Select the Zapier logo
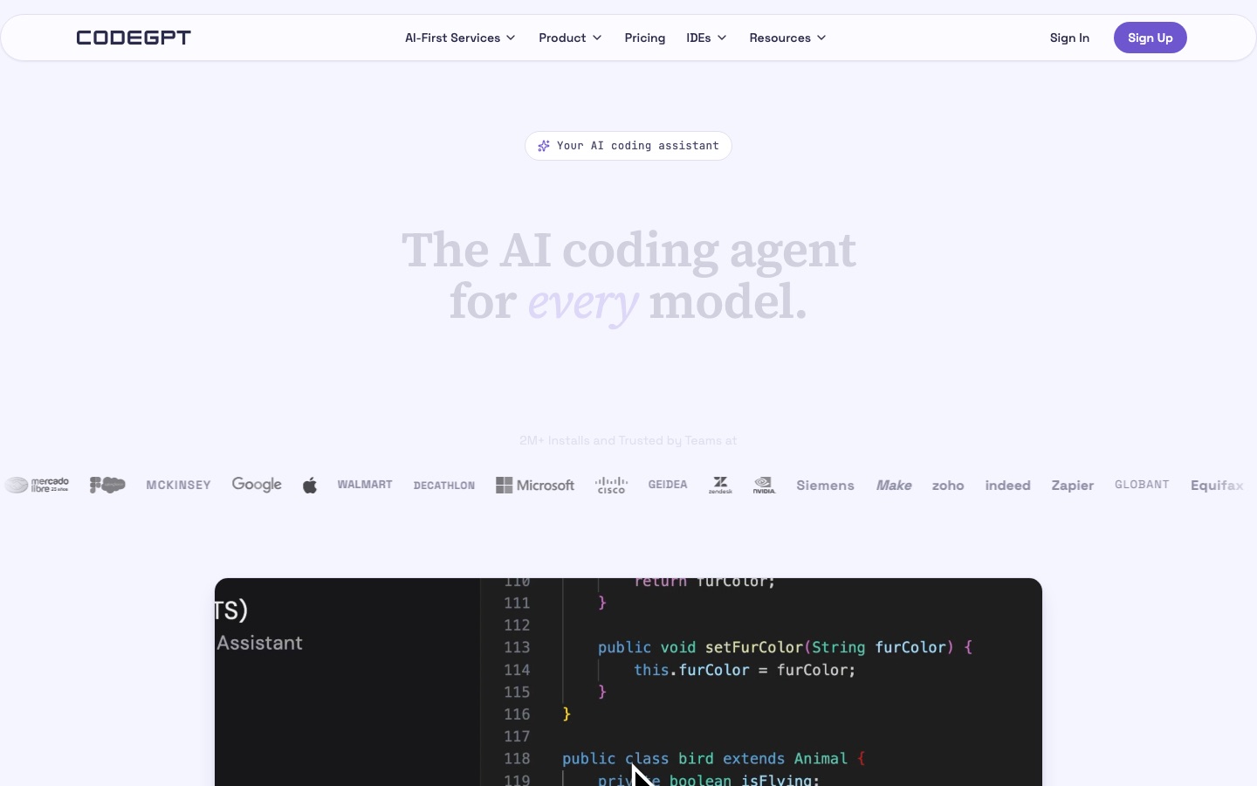The image size is (1257, 786). [x=1073, y=486]
